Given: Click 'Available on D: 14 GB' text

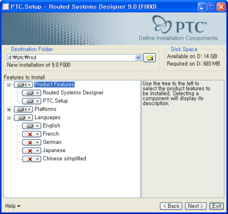Looking at the screenshot, I should [192, 56].
